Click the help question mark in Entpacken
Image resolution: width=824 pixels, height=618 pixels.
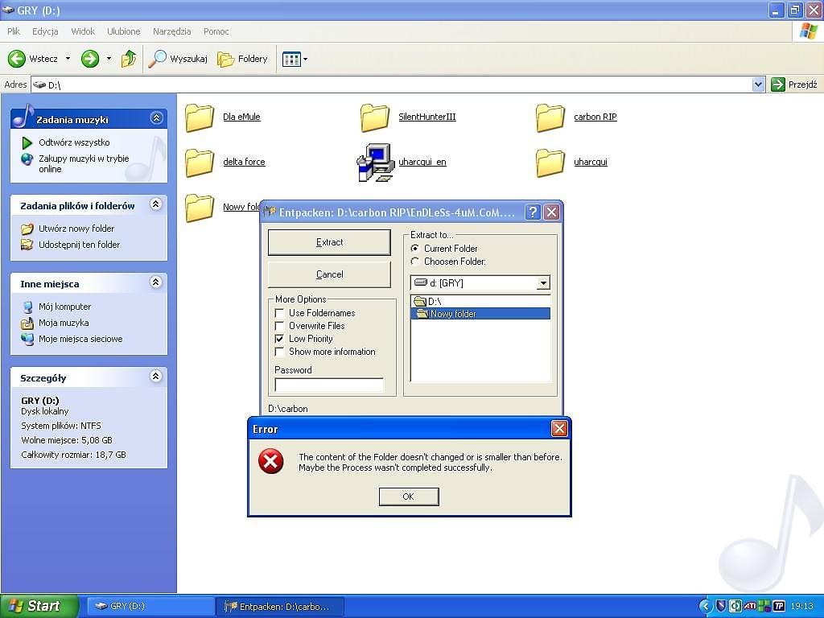[532, 212]
